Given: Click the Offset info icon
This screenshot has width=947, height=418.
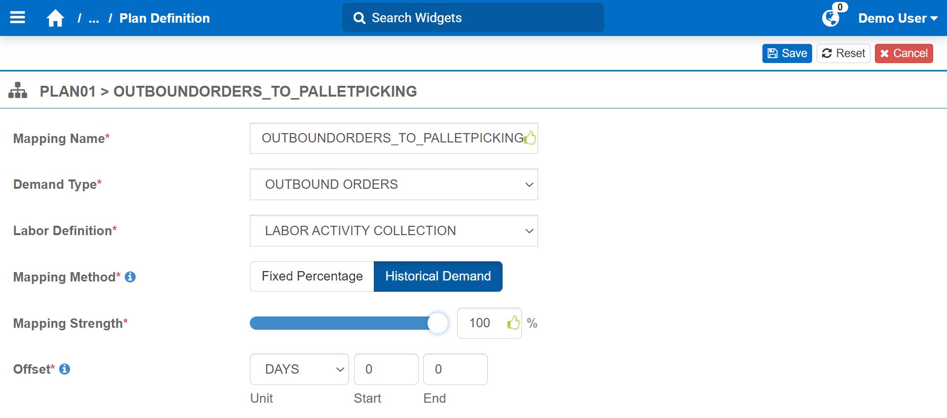Looking at the screenshot, I should [65, 369].
